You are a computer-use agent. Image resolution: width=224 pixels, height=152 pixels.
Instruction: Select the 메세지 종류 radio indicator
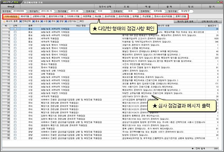coord(4,21)
